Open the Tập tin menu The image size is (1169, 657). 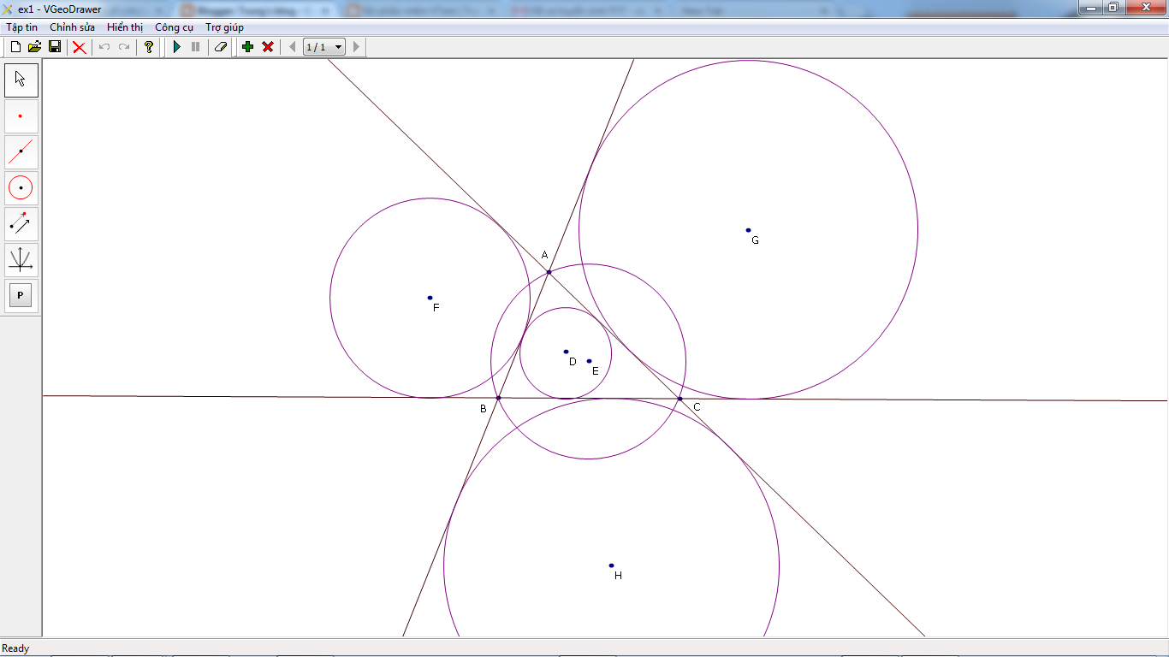pyautogui.click(x=22, y=27)
